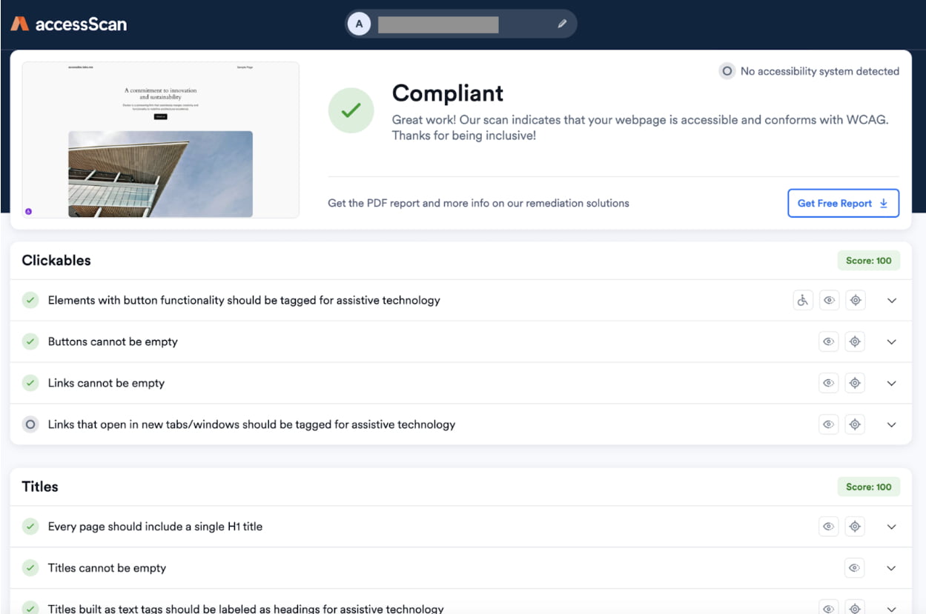
Task: Click the crosshair locate icon on 'Buttons cannot be empty'
Action: pos(855,341)
